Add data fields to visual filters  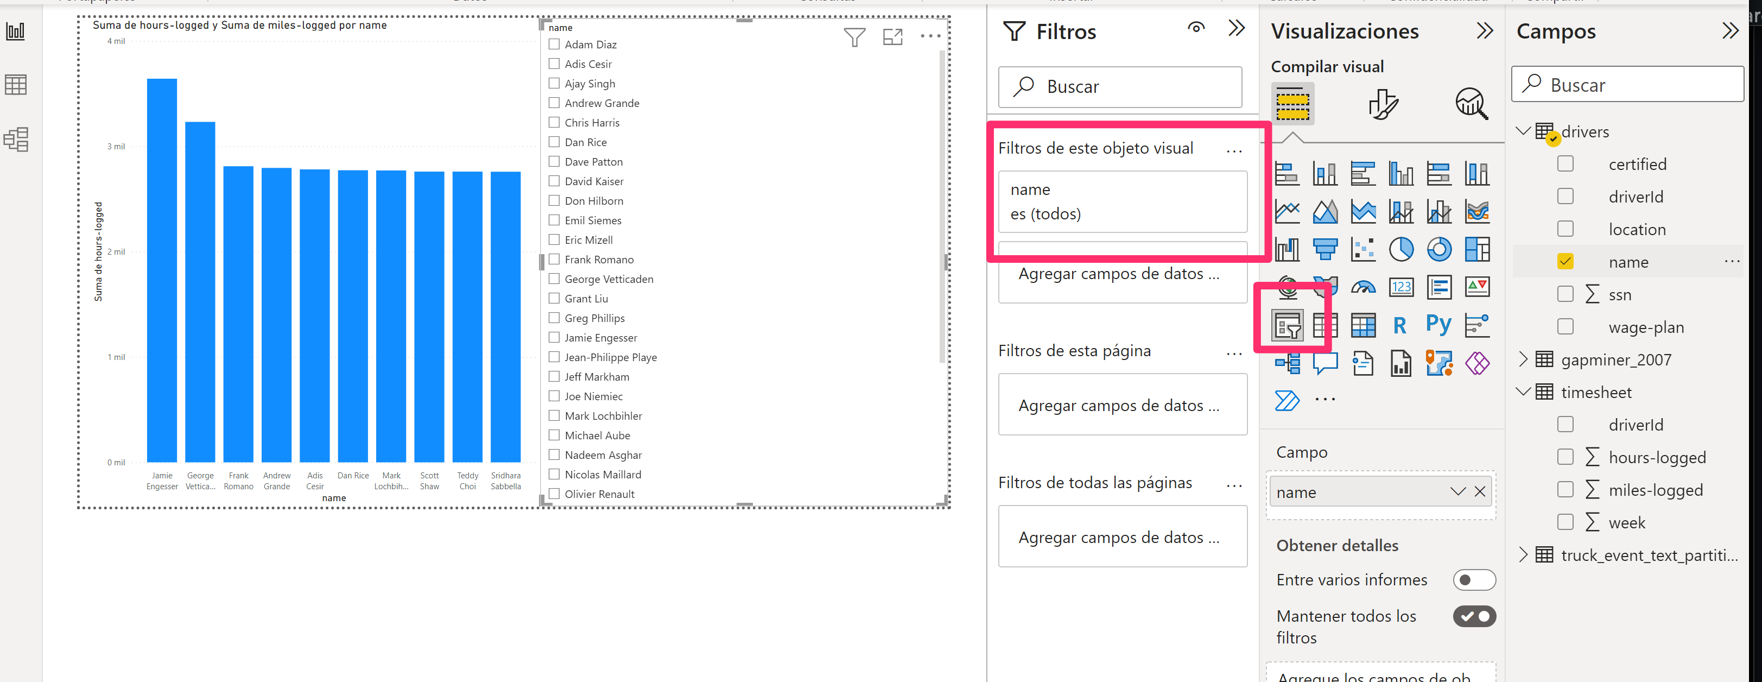pos(1123,274)
